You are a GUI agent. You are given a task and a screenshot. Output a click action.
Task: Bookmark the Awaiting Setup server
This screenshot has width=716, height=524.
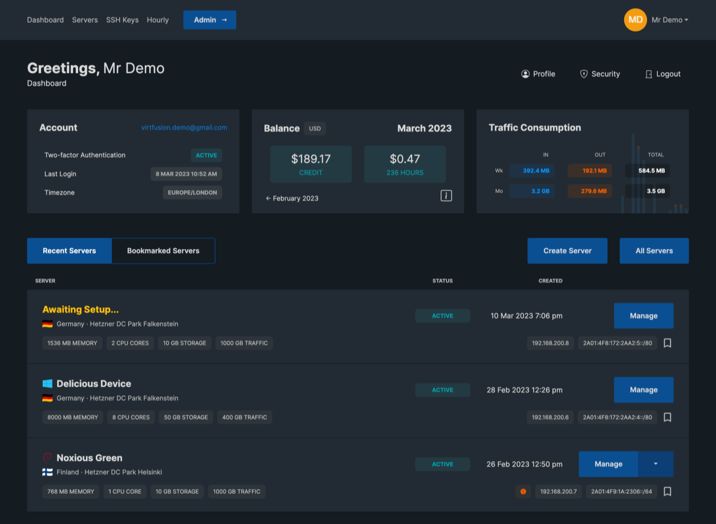tap(668, 343)
